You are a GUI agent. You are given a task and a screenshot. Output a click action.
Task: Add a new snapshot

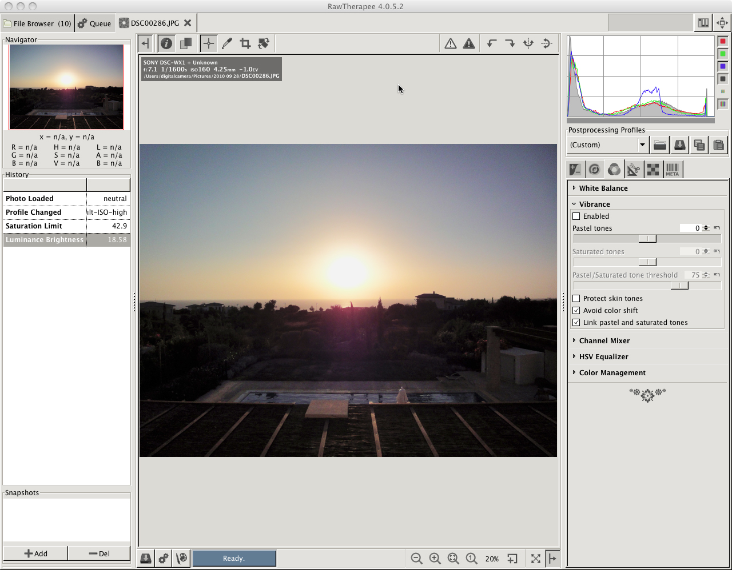point(35,553)
